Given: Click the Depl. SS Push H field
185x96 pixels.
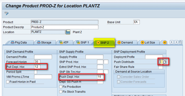Looking at the screenshot, I should (x=100, y=82).
